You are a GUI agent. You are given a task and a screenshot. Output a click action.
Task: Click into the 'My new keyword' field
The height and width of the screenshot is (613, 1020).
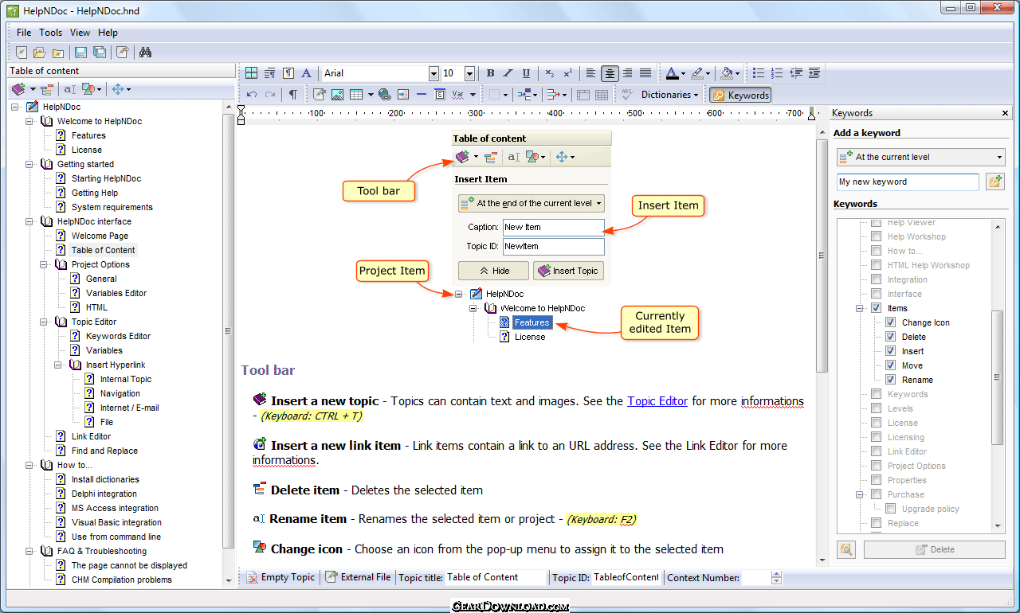(x=908, y=182)
